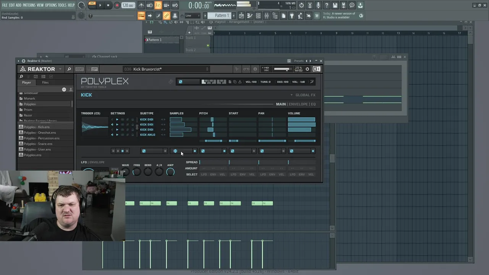Open the TOOLS menu
Screen dimensions: 489x275
pos(62,5)
